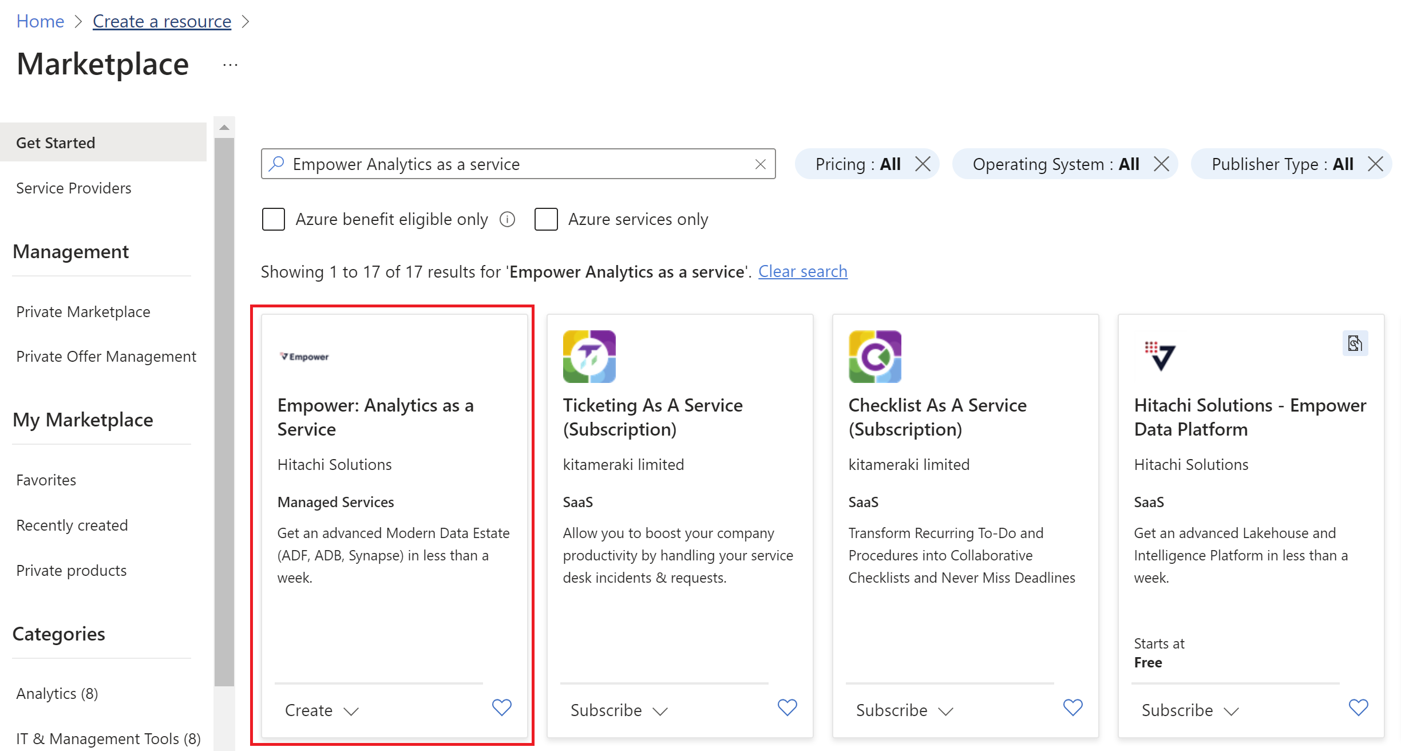Filter by Analytics (8) category
Image resolution: width=1401 pixels, height=751 pixels.
[x=57, y=693]
